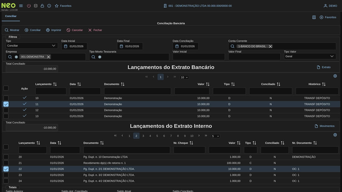The width and height of the screenshot is (342, 192).
Task: Select the Conciliar tab
Action: coord(11,16)
